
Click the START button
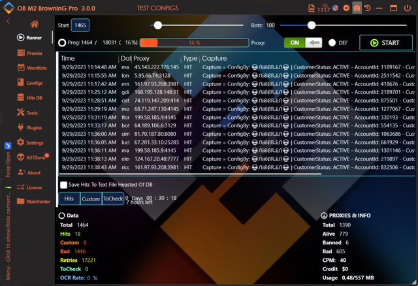coord(386,42)
